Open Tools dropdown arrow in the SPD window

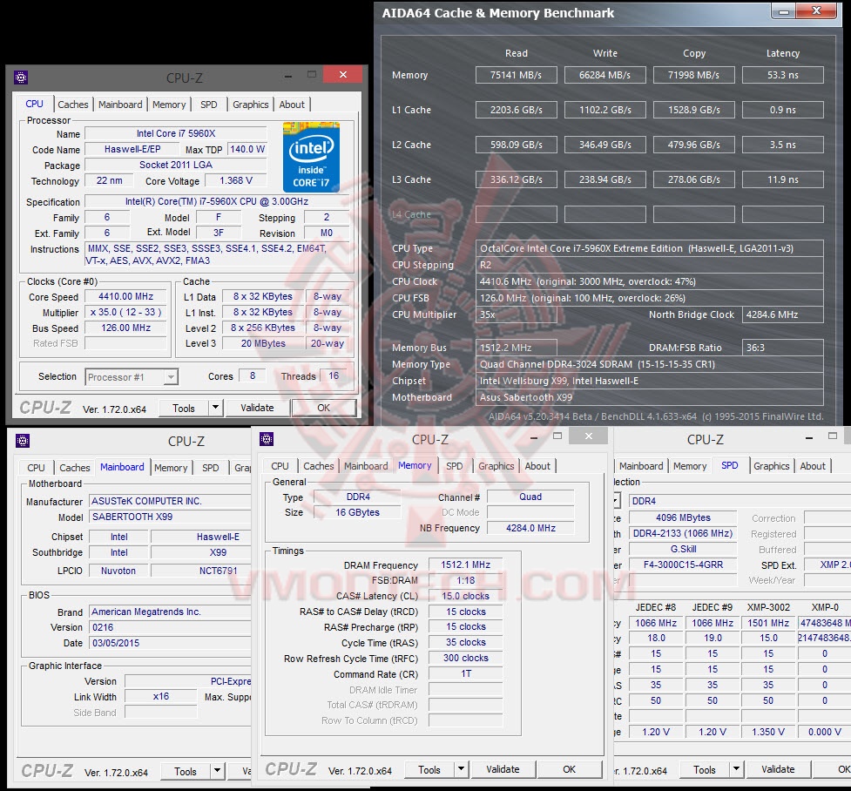coord(737,769)
